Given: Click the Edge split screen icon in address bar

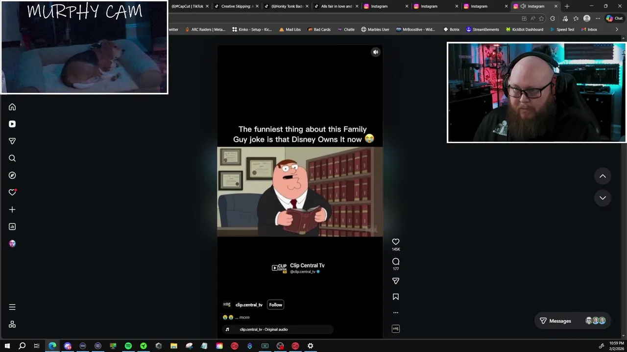Looking at the screenshot, I should pos(524,19).
